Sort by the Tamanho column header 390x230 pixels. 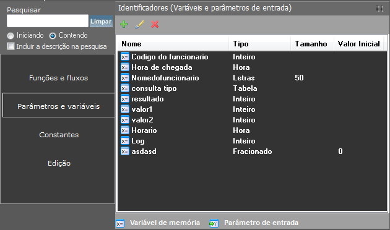pyautogui.click(x=312, y=44)
